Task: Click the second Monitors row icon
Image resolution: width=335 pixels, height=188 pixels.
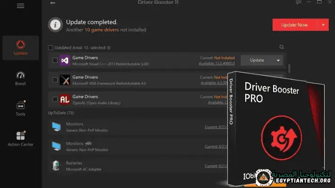Action: tap(56, 146)
